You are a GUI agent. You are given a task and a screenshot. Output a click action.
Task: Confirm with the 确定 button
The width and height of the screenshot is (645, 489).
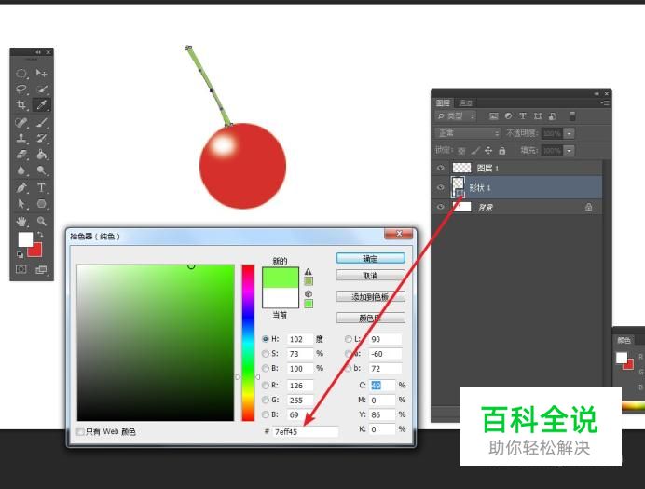370,258
